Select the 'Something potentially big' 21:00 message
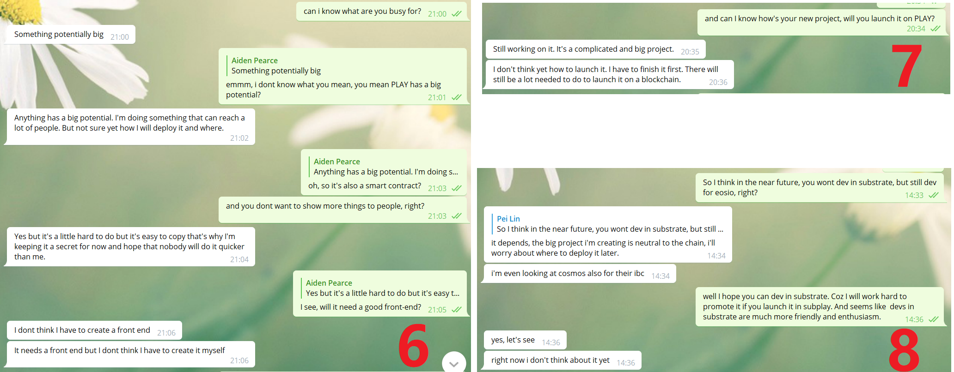The image size is (954, 372). (70, 35)
